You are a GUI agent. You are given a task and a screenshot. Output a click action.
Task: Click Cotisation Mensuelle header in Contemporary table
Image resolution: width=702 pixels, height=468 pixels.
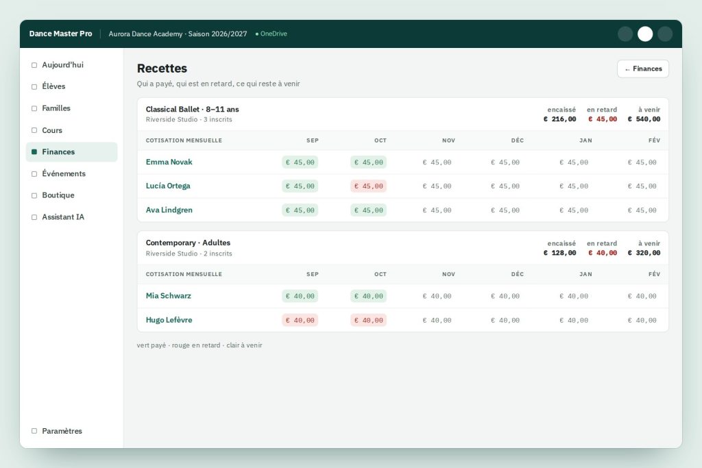click(x=184, y=274)
